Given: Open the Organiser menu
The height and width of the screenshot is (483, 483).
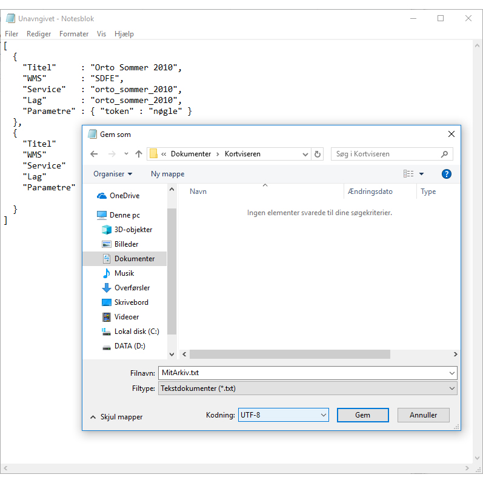Looking at the screenshot, I should tap(113, 174).
